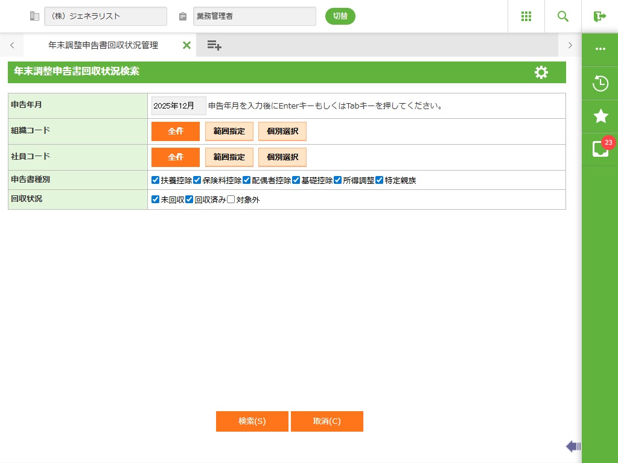Close the 年末調整申告書回収状況管理 tab
The width and height of the screenshot is (618, 463).
click(186, 45)
